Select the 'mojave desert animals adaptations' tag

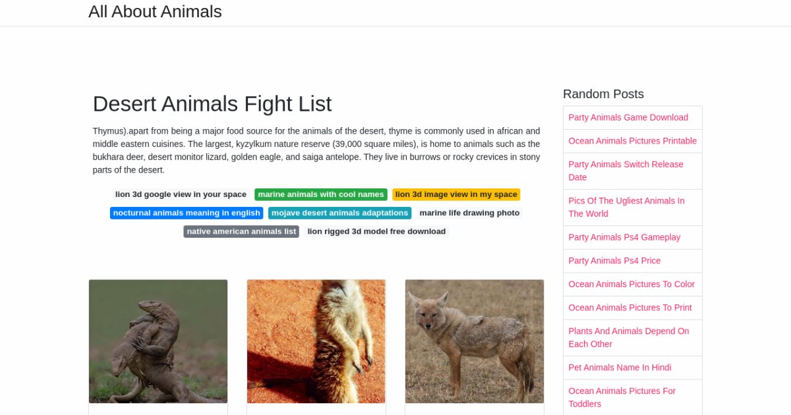pos(339,213)
